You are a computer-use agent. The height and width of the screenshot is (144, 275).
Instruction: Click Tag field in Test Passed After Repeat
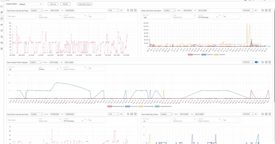click(97, 68)
